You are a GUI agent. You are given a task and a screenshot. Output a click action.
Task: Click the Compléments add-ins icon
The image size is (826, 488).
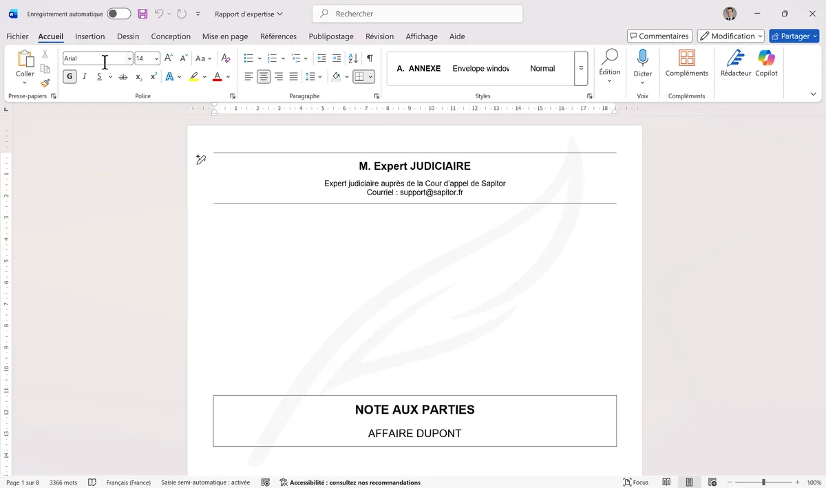[x=686, y=58]
